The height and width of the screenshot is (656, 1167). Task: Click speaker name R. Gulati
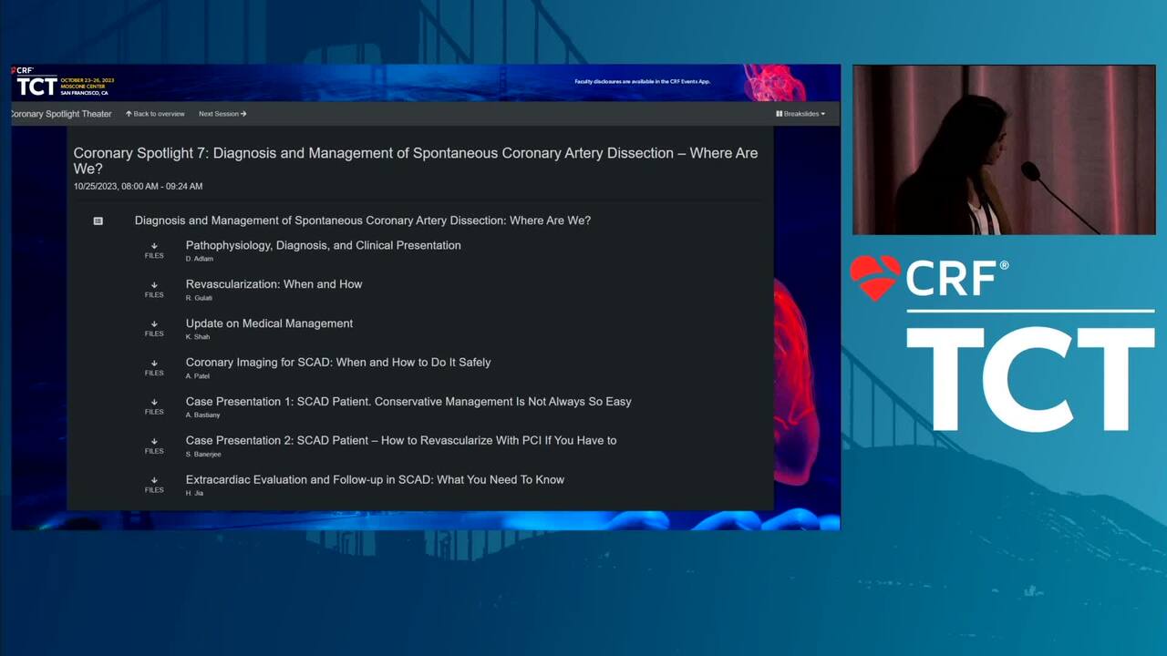[x=199, y=298]
